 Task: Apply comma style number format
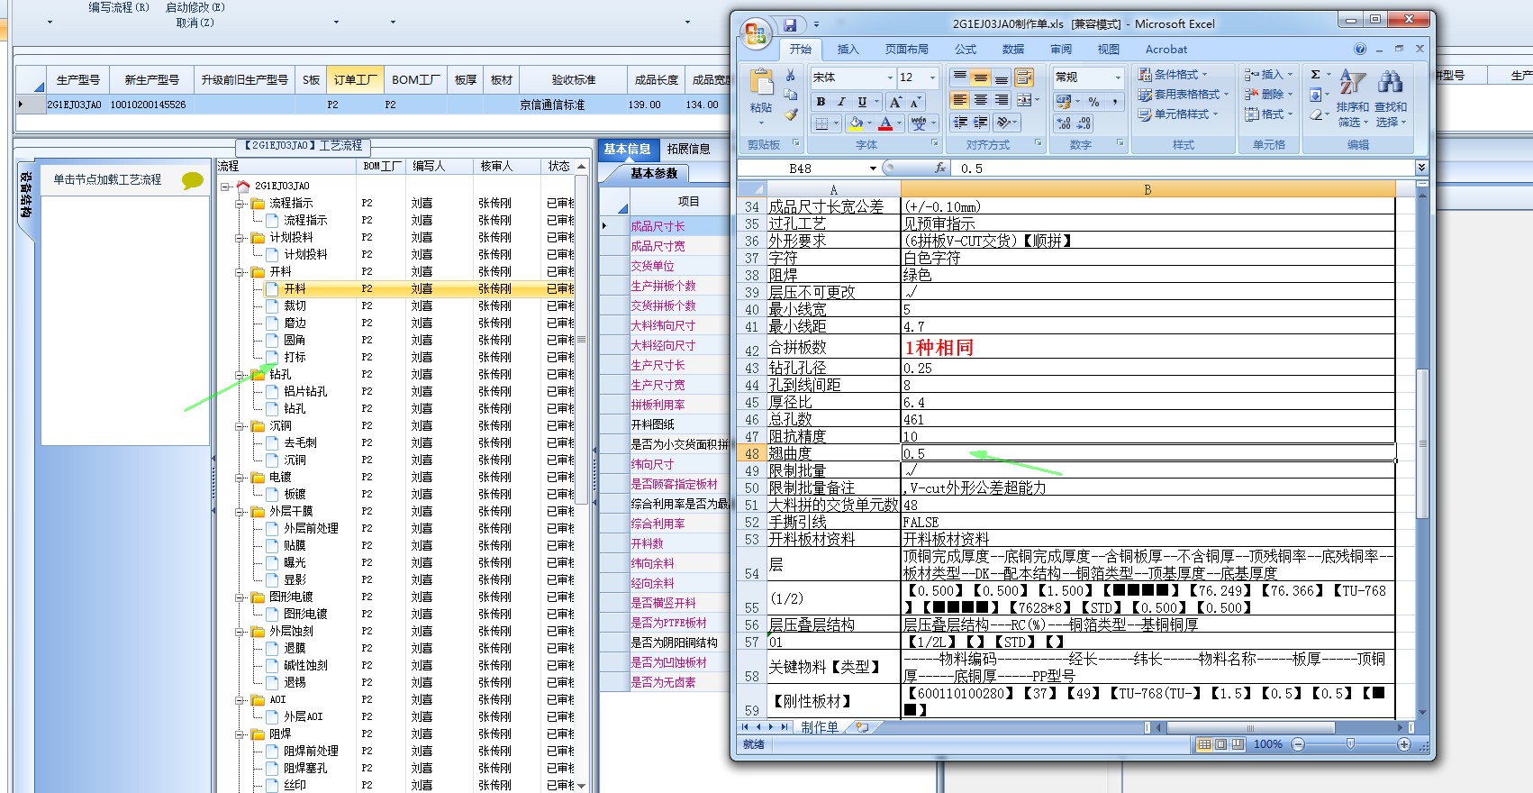pyautogui.click(x=1114, y=102)
